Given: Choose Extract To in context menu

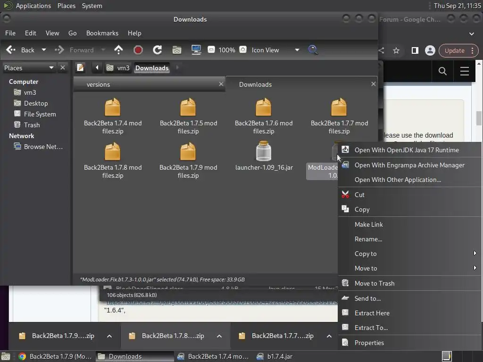Looking at the screenshot, I should click(410, 328).
